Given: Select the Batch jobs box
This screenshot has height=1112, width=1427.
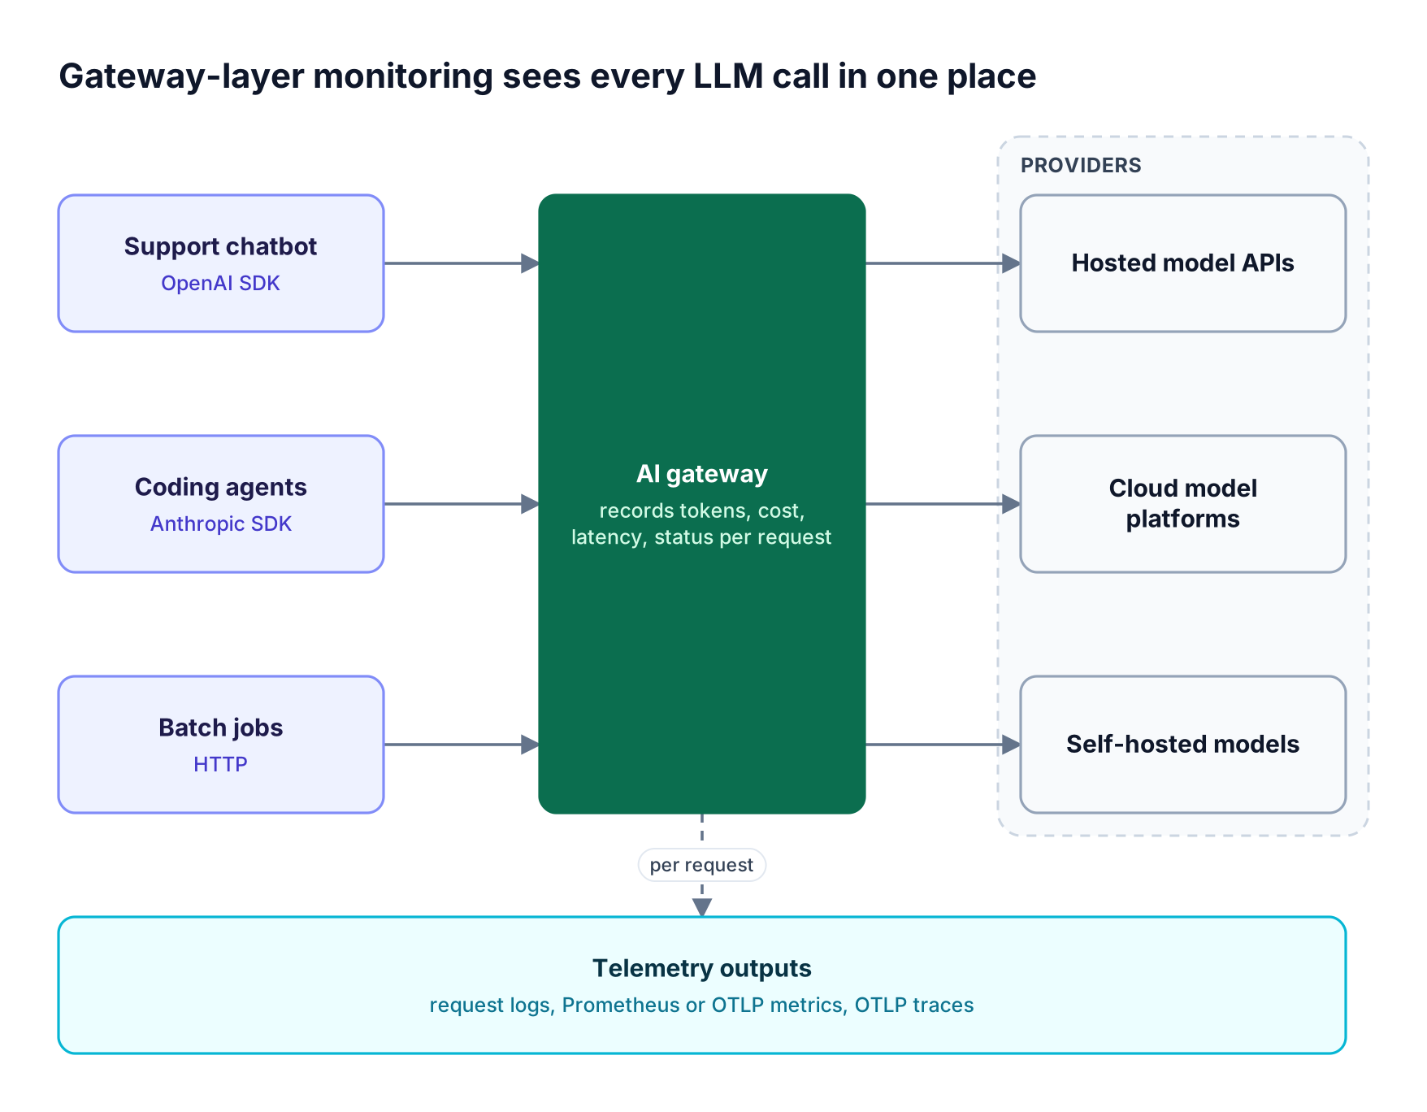Looking at the screenshot, I should [221, 745].
